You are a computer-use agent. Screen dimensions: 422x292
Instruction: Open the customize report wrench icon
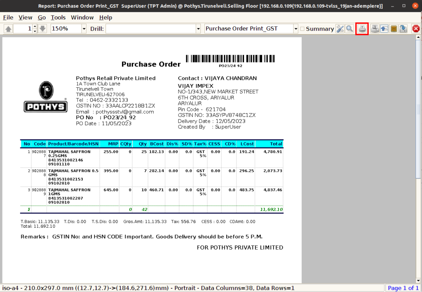340,28
